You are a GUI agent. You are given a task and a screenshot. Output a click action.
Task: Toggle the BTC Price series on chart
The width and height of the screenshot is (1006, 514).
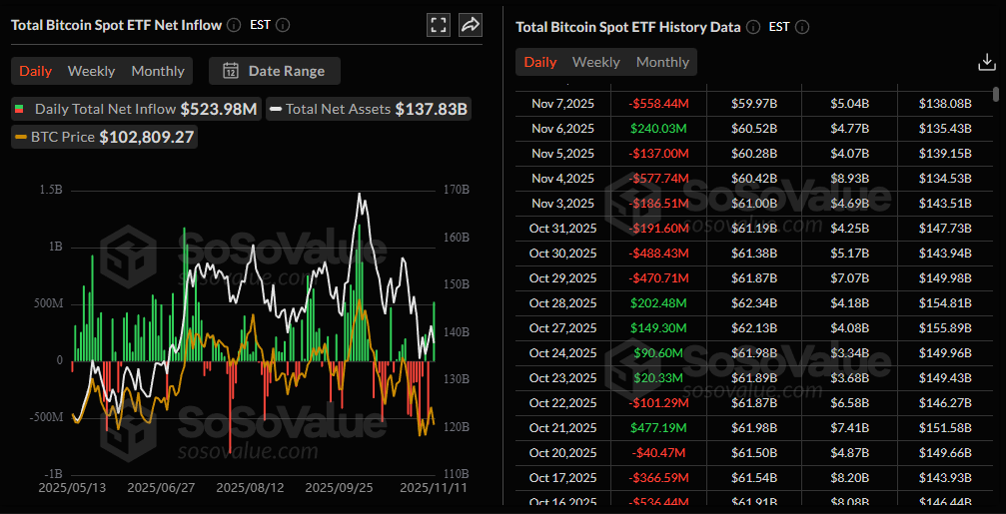click(x=104, y=137)
